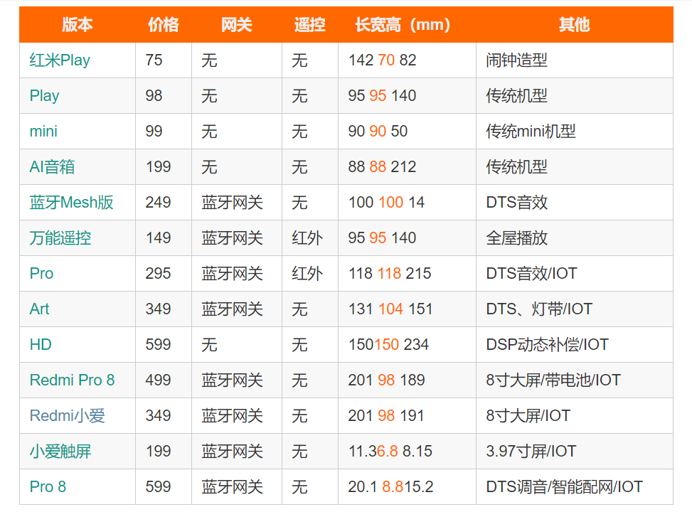The width and height of the screenshot is (692, 512).
Task: Open the Redmi Pro 8 version link
Action: tap(72, 380)
